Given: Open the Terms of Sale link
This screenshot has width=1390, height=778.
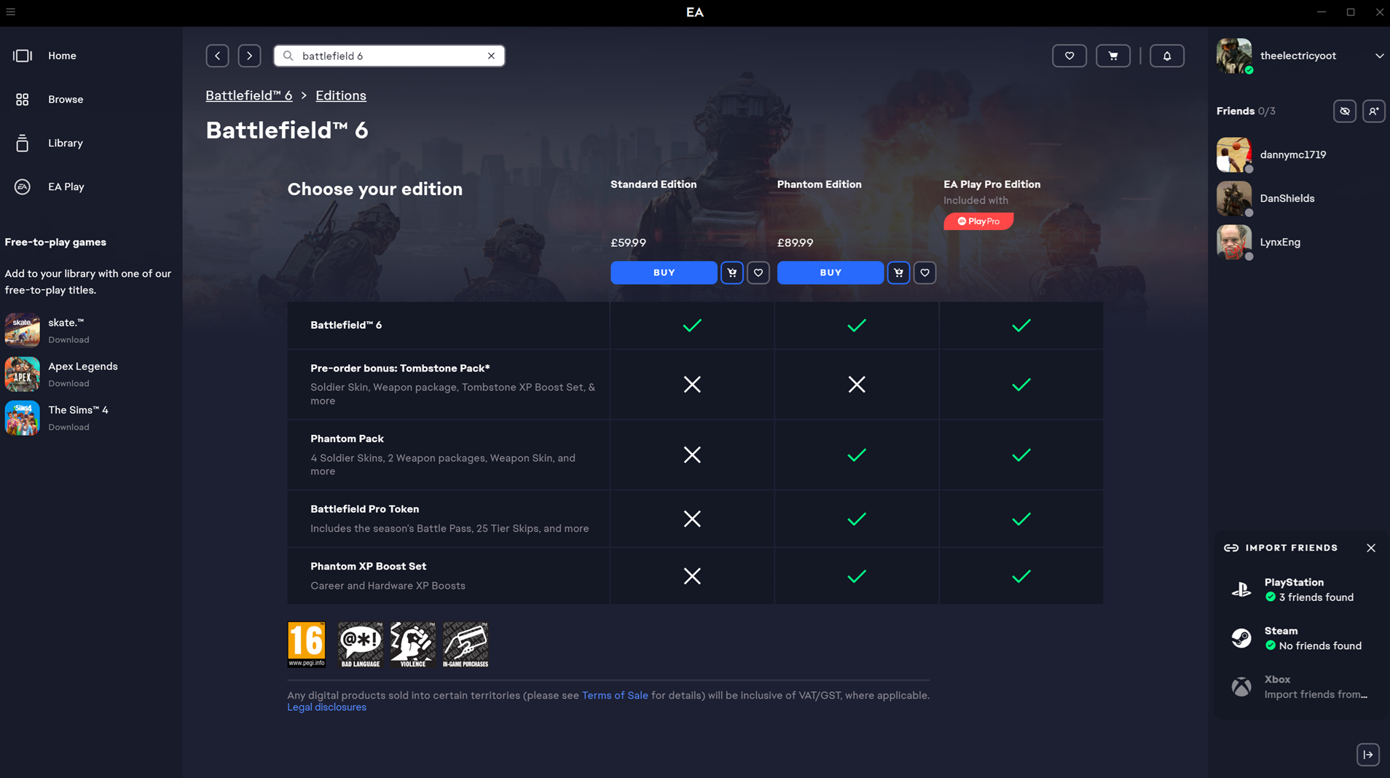Looking at the screenshot, I should click(x=614, y=696).
